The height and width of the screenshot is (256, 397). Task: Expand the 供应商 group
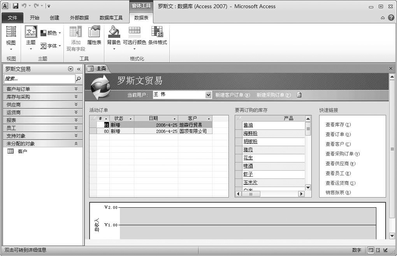[x=43, y=105]
